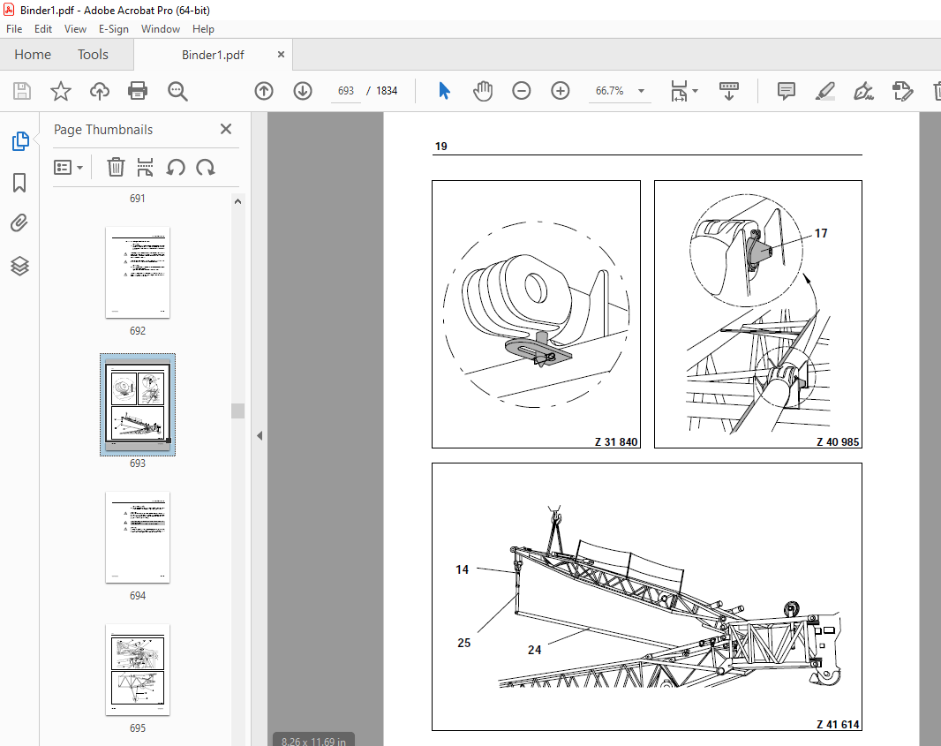941x746 pixels.
Task: Rotate page counterclockwise
Action: pos(176,168)
